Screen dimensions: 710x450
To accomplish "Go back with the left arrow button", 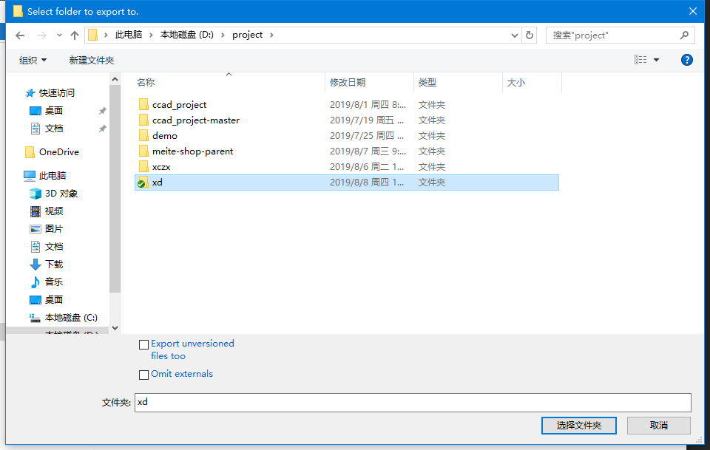I will tap(20, 35).
